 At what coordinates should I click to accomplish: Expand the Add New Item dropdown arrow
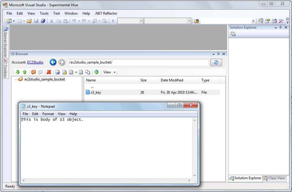click(x=24, y=21)
